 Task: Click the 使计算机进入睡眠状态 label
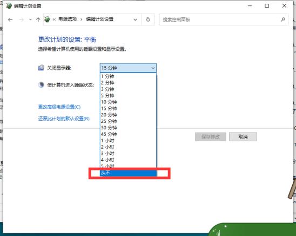pos(70,85)
